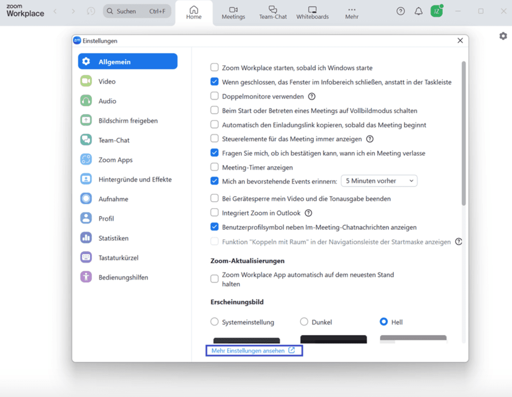This screenshot has width=512, height=397.
Task: Enable Zoom Workplace starten with Windows checkbox
Action: (214, 67)
